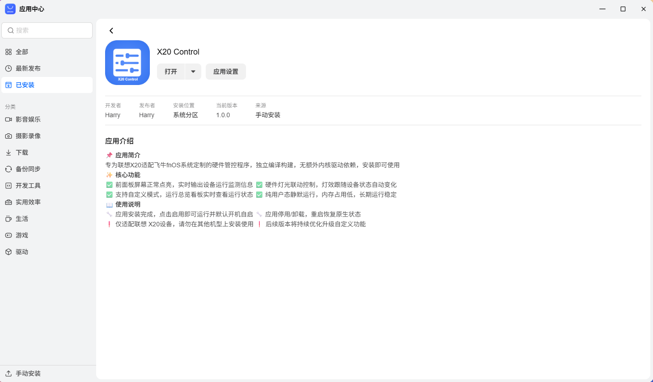Screen dimensions: 653x382
Task: Click the 驱动 cube icon
Action: point(8,252)
